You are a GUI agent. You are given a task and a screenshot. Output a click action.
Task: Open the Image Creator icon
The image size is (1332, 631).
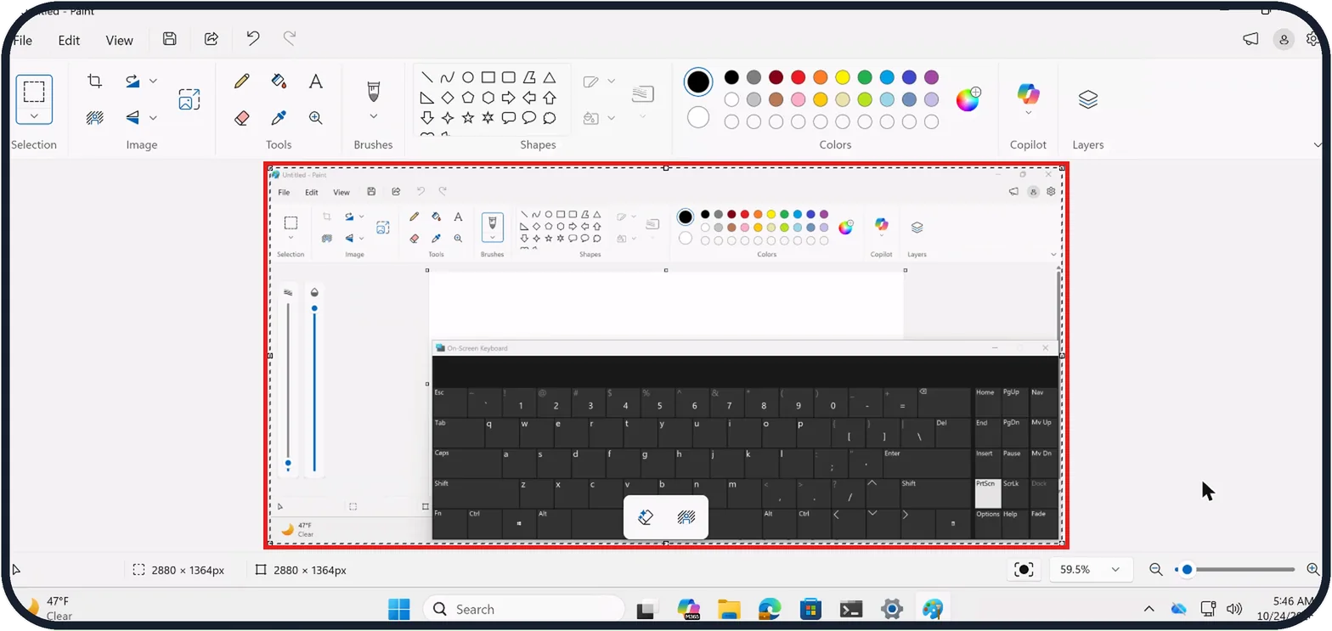189,99
